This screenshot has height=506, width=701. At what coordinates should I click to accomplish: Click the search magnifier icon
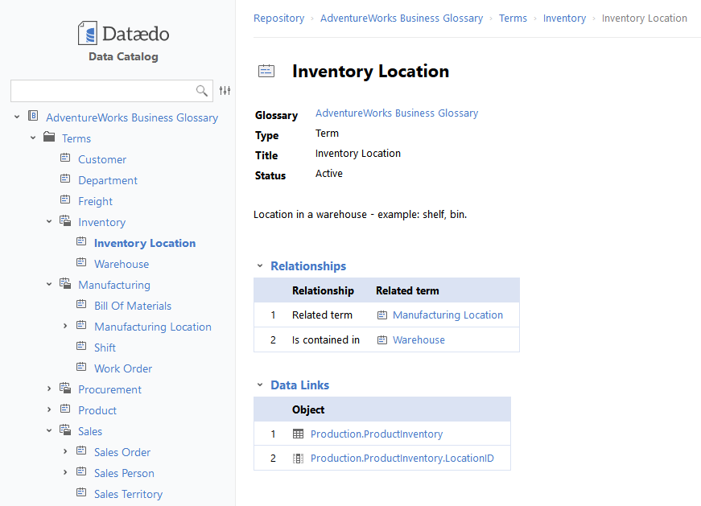tap(202, 91)
